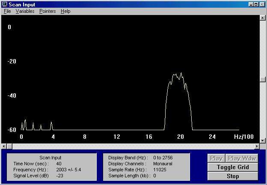Click the spectrum peak near 2000 Hz

pyautogui.click(x=181, y=73)
